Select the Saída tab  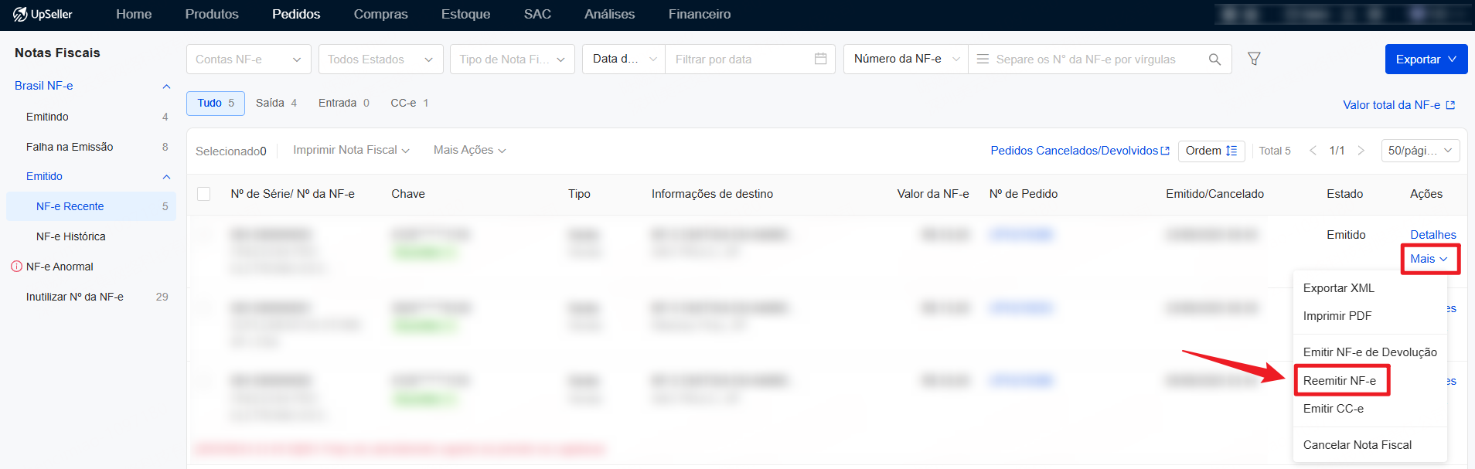[x=276, y=103]
